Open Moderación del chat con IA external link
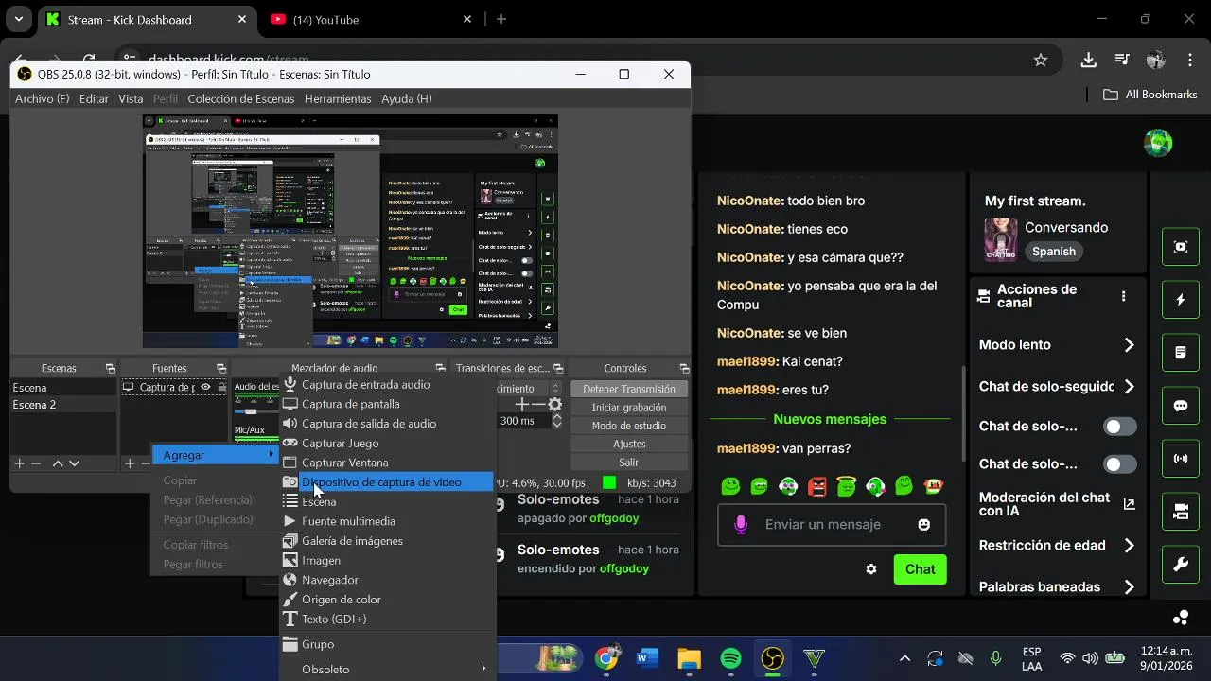 1129,504
